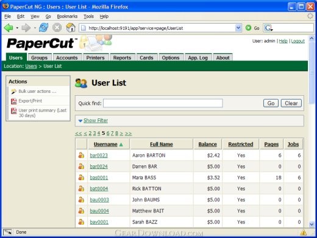Open the Edit menu

[21, 16]
